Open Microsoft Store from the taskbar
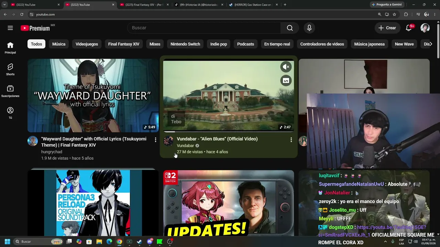The height and width of the screenshot is (247, 440). 89,242
